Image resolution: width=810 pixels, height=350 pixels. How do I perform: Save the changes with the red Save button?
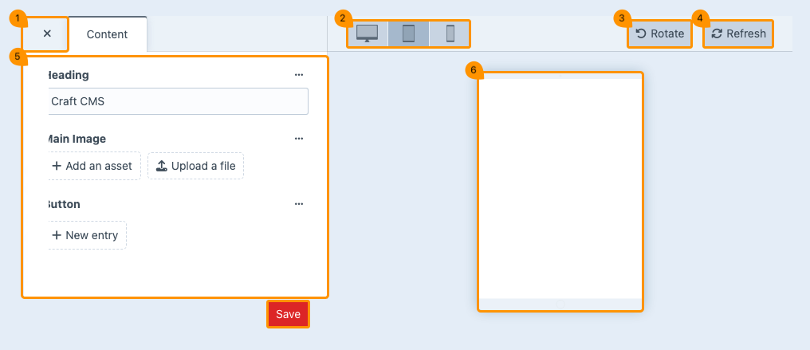(x=288, y=314)
